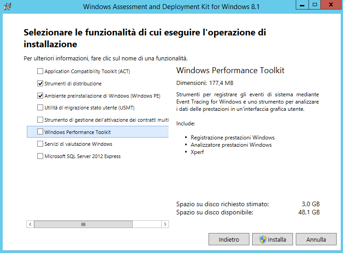Uncheck Ambiente preinstallazione di Windows (Windows PE)
Screen dimensions: 343x253
40,96
